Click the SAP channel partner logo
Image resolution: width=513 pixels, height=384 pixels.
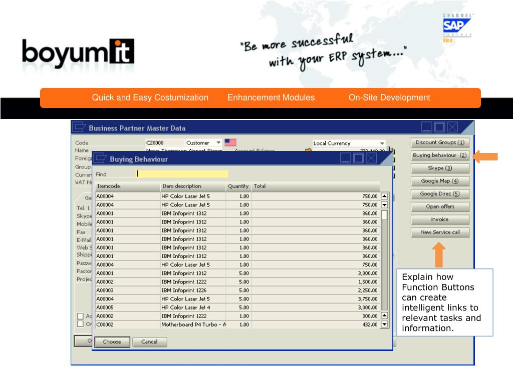pyautogui.click(x=457, y=28)
